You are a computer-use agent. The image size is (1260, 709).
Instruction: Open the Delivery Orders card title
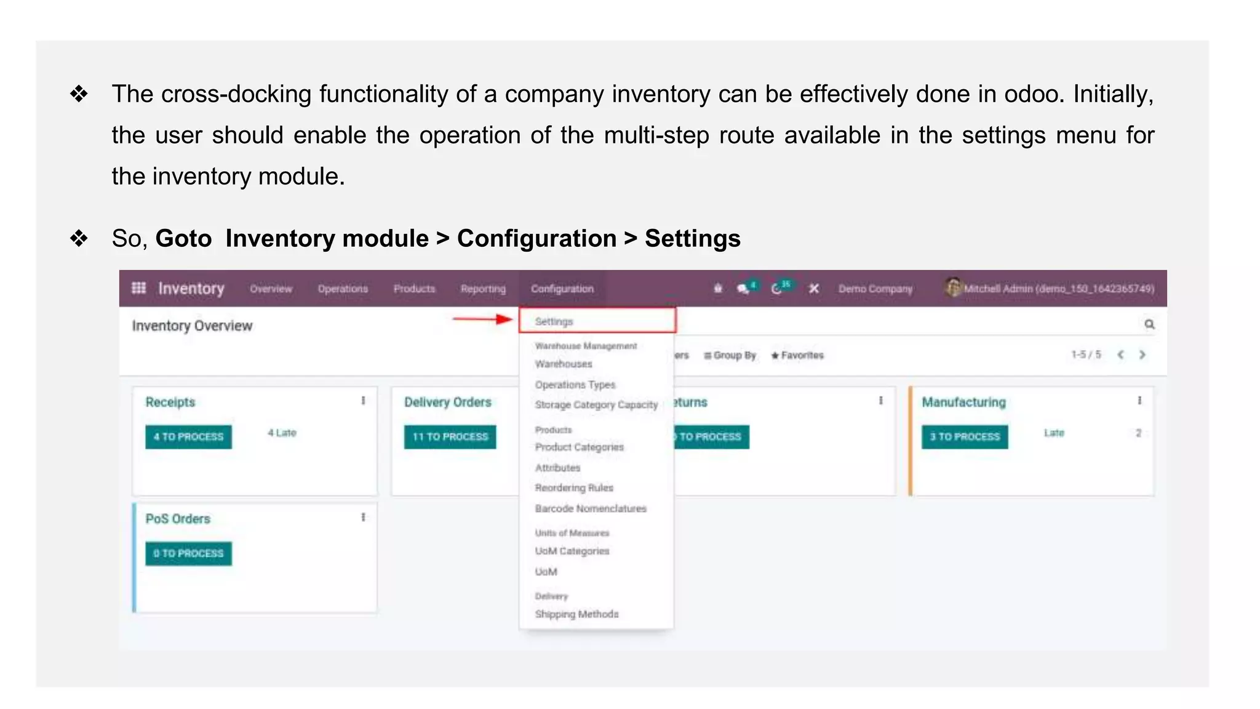[447, 402]
